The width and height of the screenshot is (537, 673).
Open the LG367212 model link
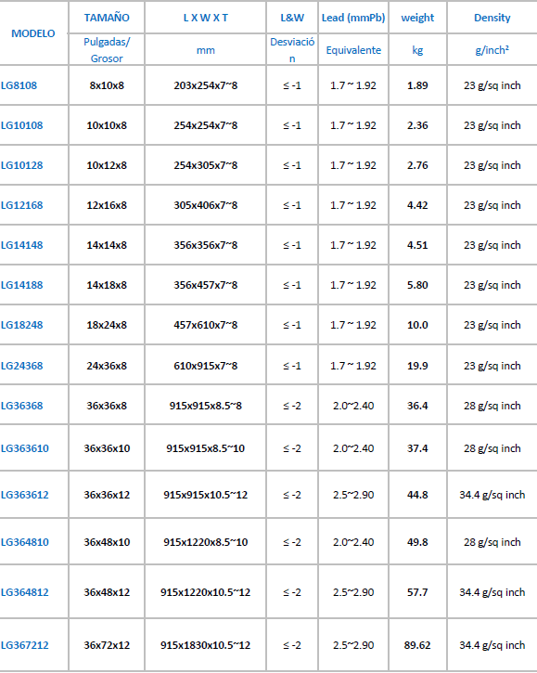pos(25,645)
